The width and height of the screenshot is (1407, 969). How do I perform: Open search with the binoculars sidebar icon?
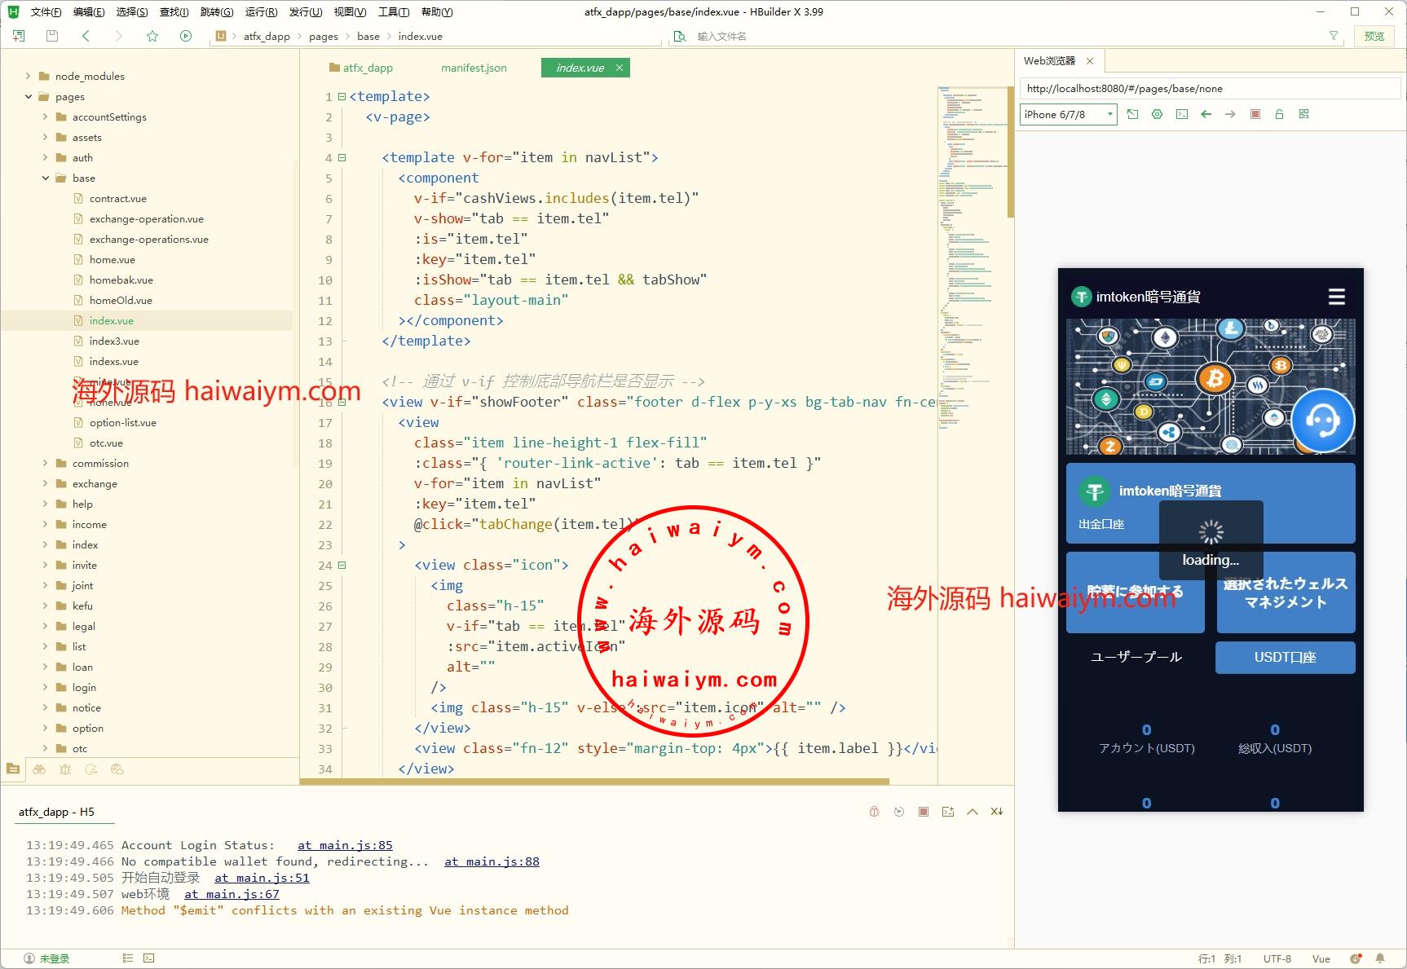[x=39, y=769]
